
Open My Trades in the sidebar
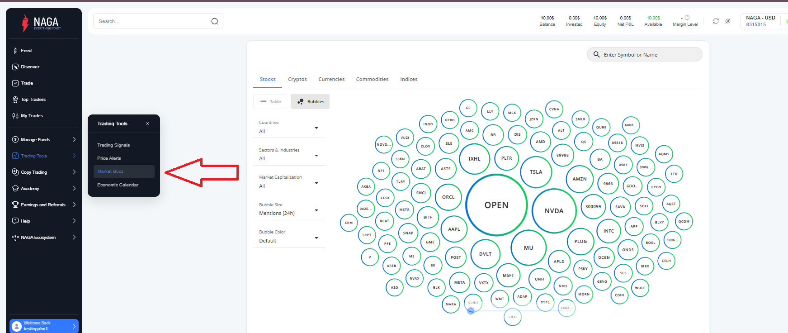point(32,116)
